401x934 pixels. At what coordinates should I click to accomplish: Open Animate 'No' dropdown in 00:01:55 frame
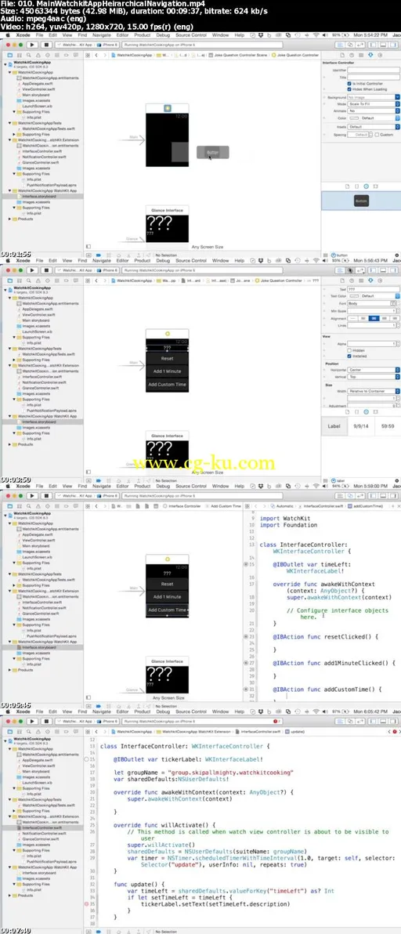click(x=373, y=110)
